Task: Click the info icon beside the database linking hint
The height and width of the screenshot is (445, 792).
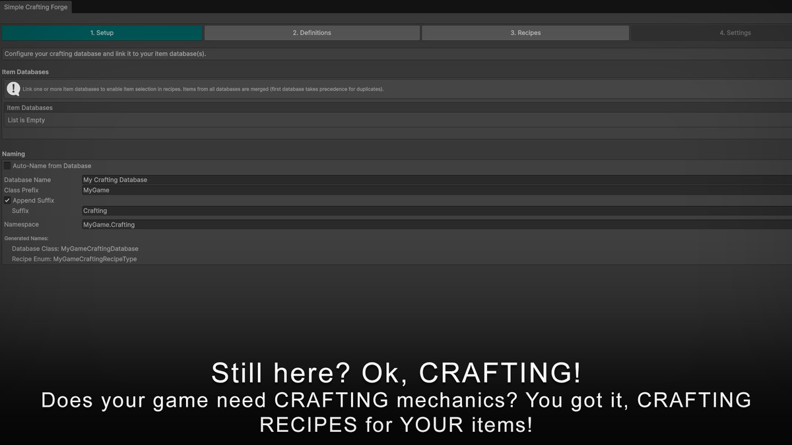Action: 13,88
